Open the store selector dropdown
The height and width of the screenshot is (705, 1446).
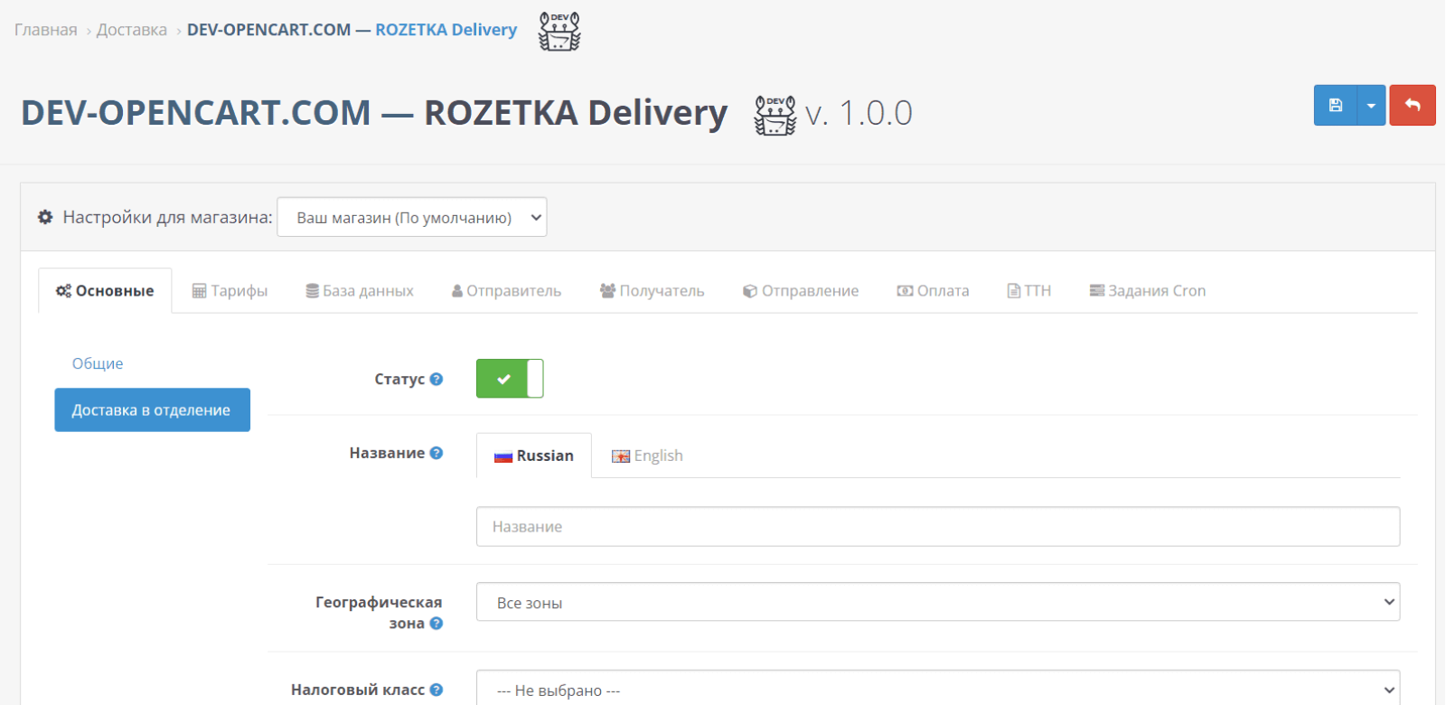(x=412, y=217)
